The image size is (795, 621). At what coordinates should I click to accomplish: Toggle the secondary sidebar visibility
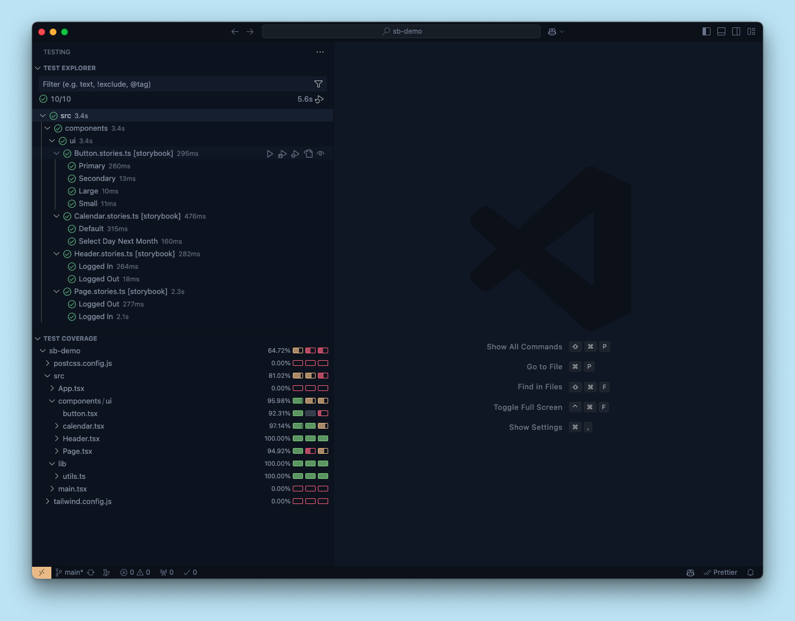tap(736, 31)
